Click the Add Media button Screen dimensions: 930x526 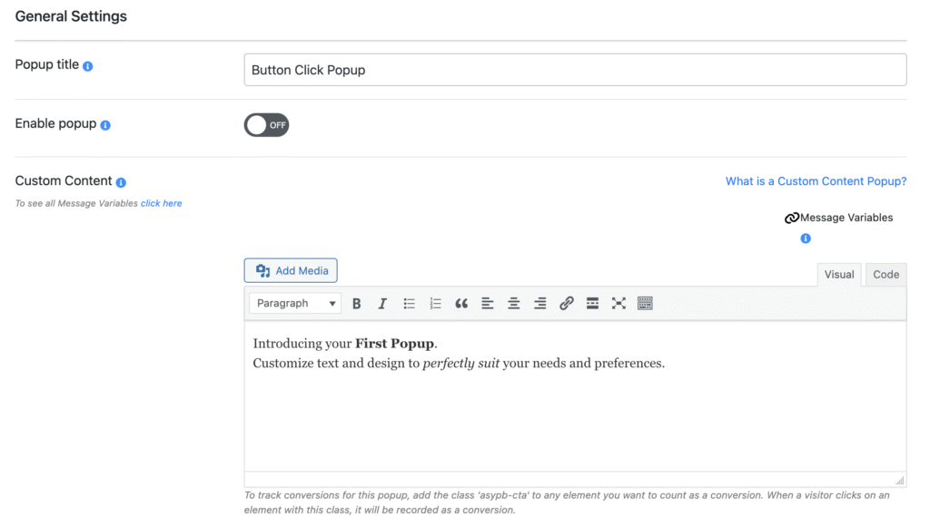coord(291,270)
